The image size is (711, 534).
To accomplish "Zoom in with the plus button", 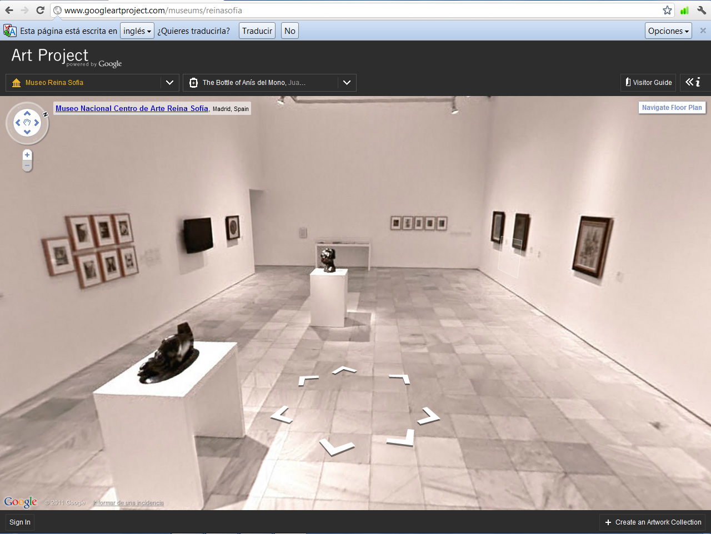I will pos(27,155).
